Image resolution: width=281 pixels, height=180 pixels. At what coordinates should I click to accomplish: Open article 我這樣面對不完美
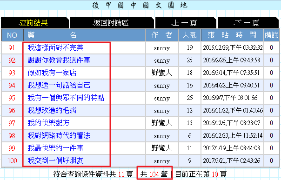click(55, 47)
